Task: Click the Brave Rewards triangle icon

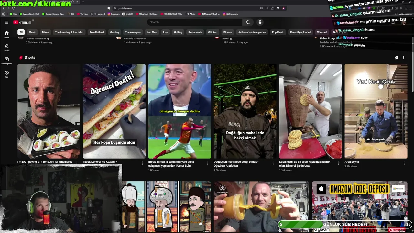Action: click(x=283, y=8)
